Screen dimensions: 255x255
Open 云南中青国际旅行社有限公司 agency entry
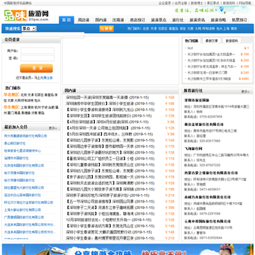(208, 222)
